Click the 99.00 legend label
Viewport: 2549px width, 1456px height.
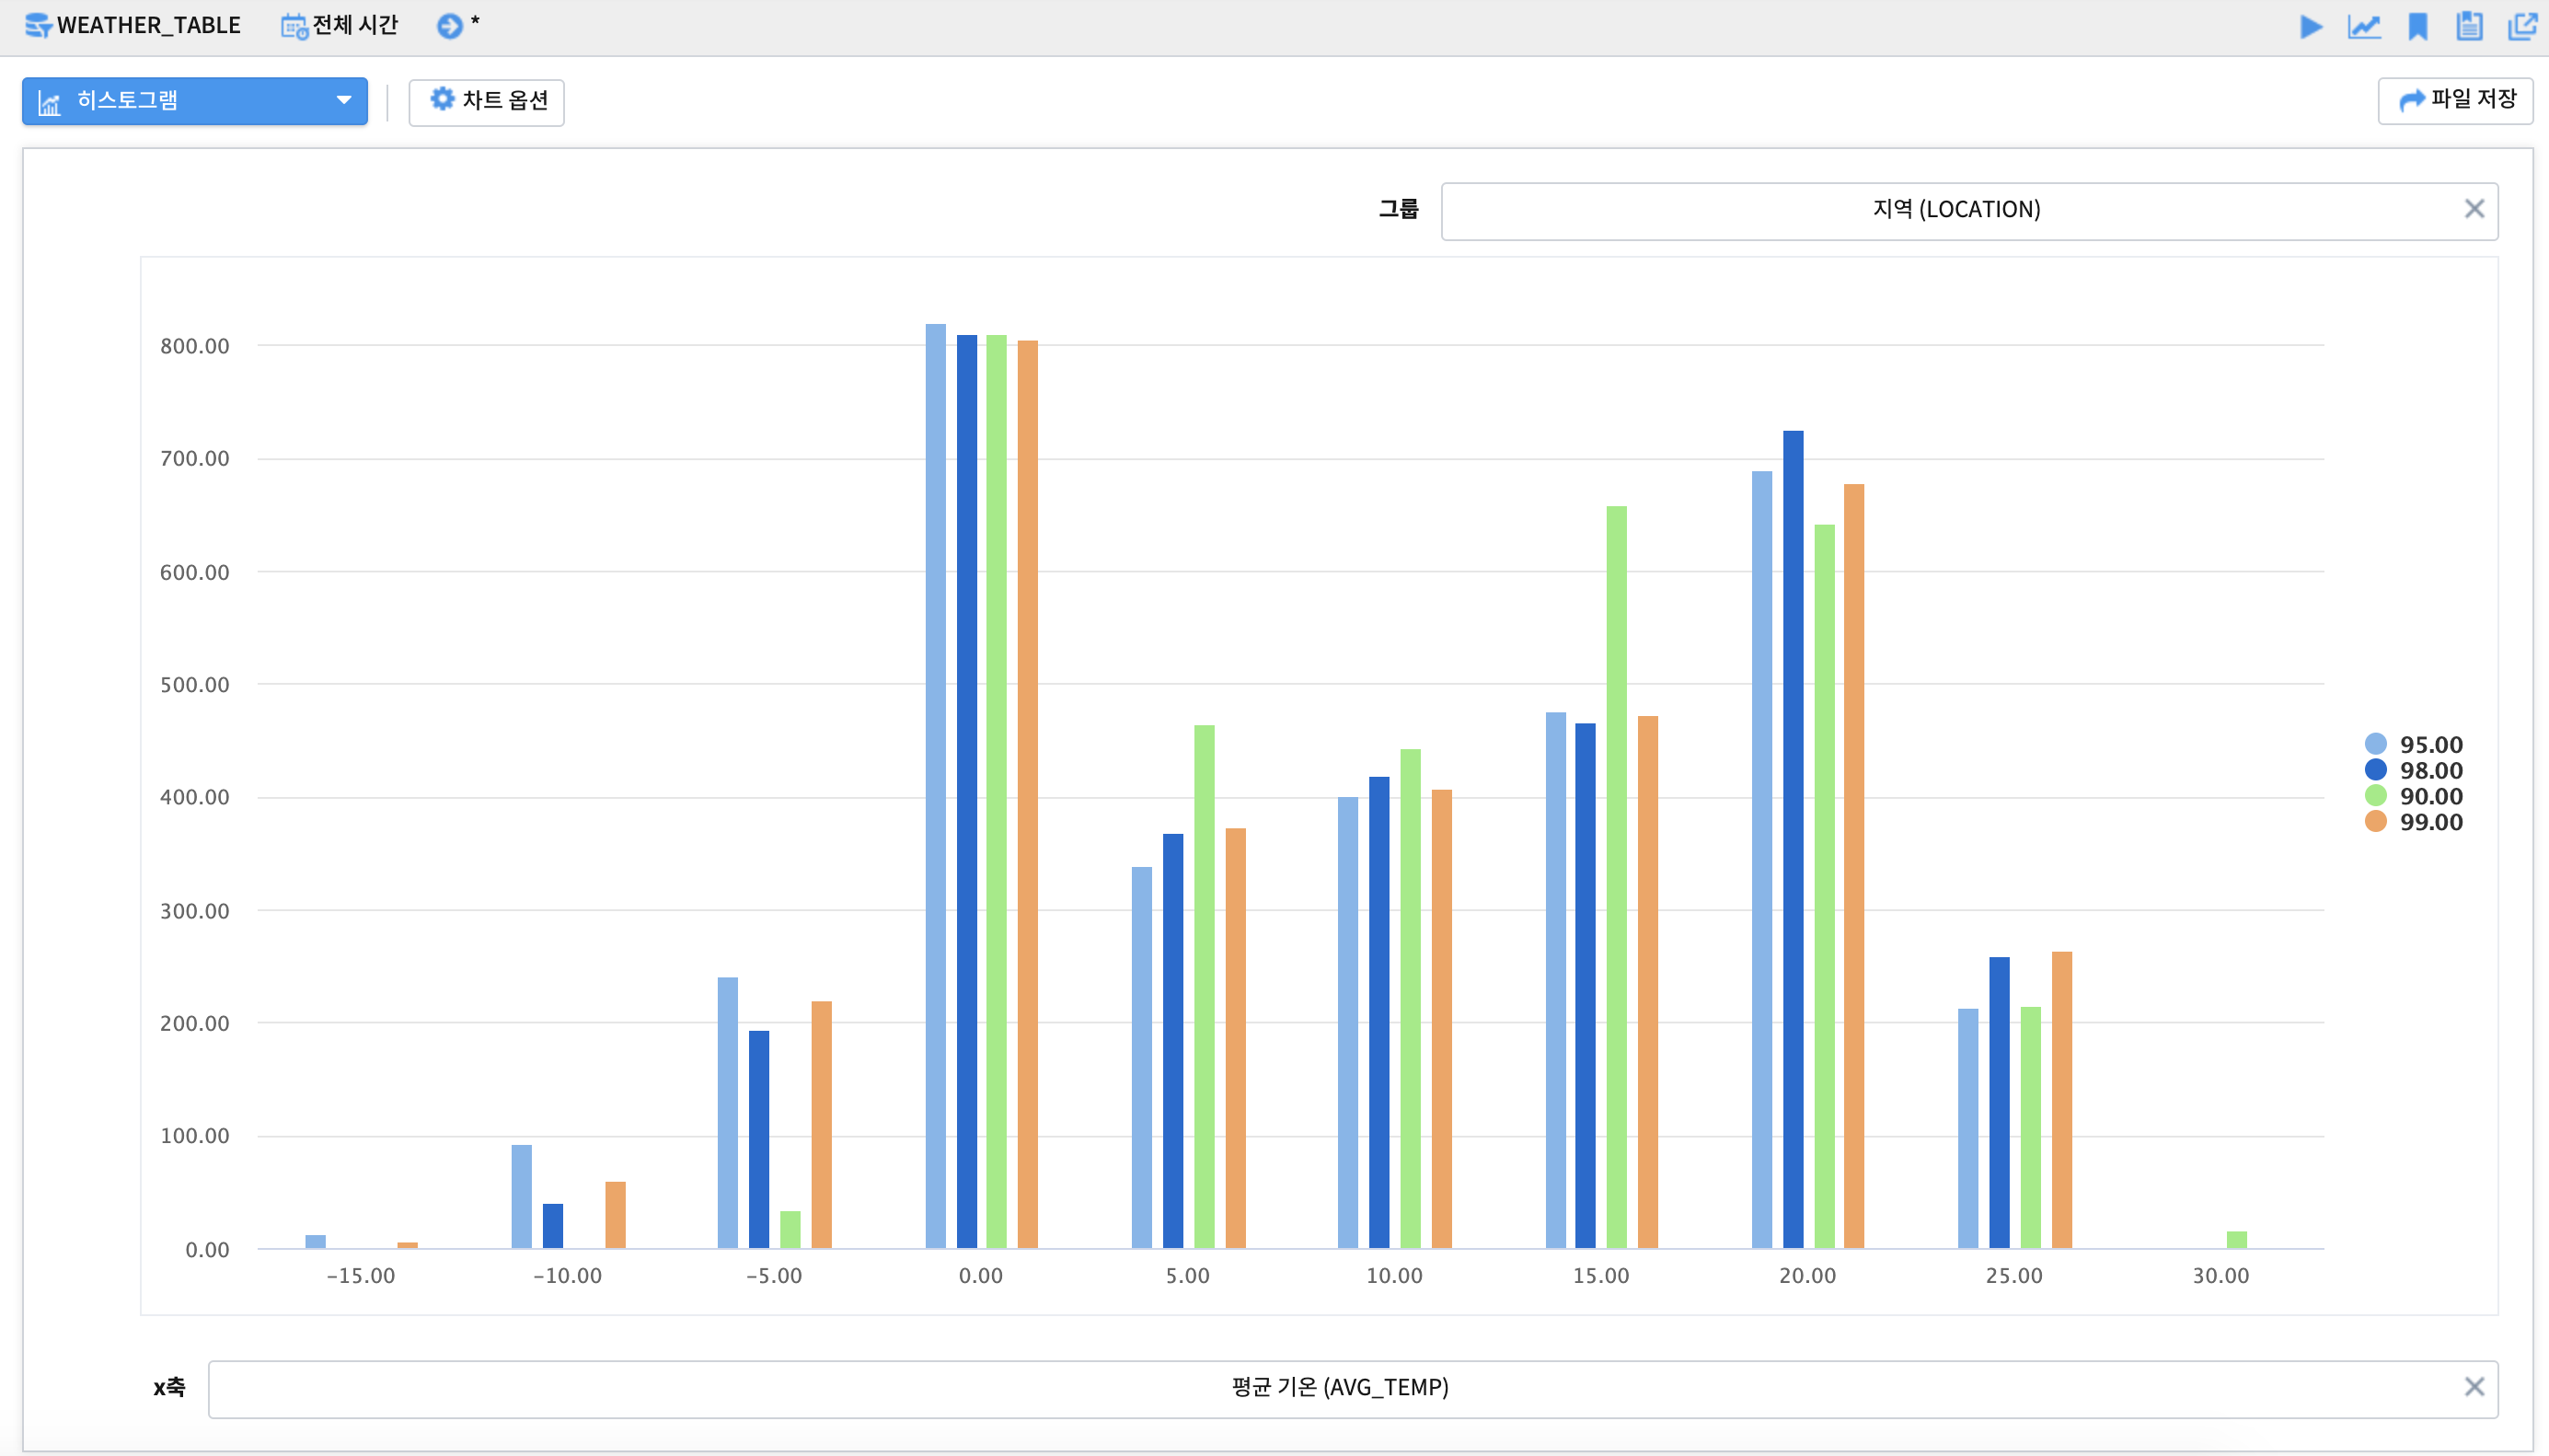coord(2431,823)
